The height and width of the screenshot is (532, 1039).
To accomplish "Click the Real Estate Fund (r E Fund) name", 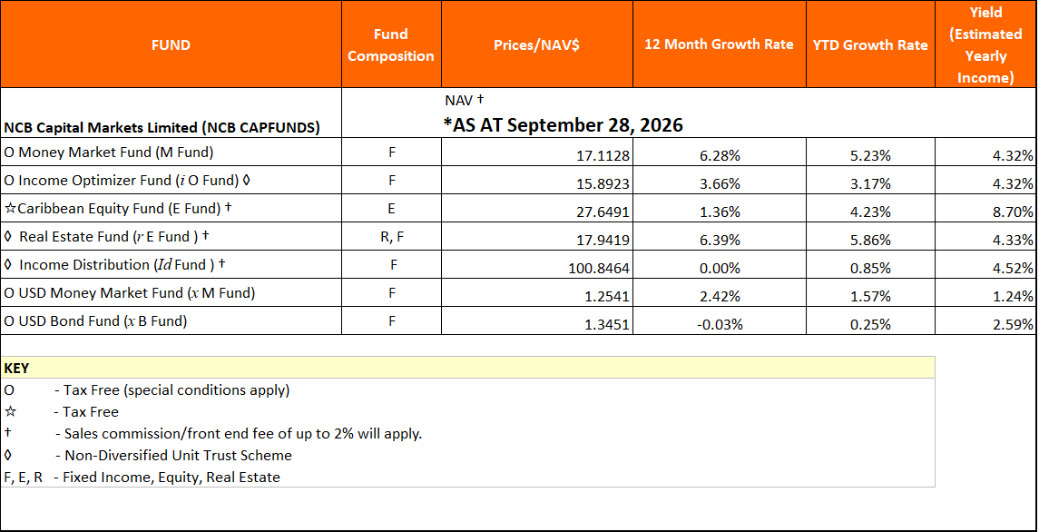I will [107, 236].
